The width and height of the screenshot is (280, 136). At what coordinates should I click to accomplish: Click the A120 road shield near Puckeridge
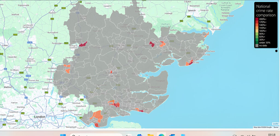[x=66, y=43]
